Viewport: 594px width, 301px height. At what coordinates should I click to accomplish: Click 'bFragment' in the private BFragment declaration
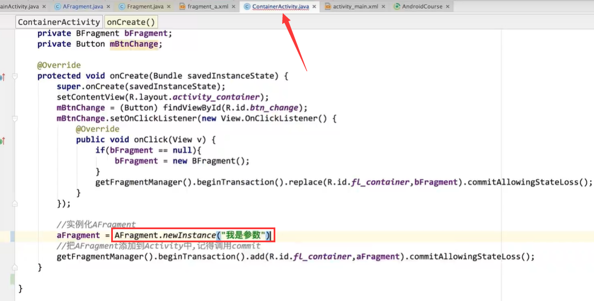tap(146, 33)
